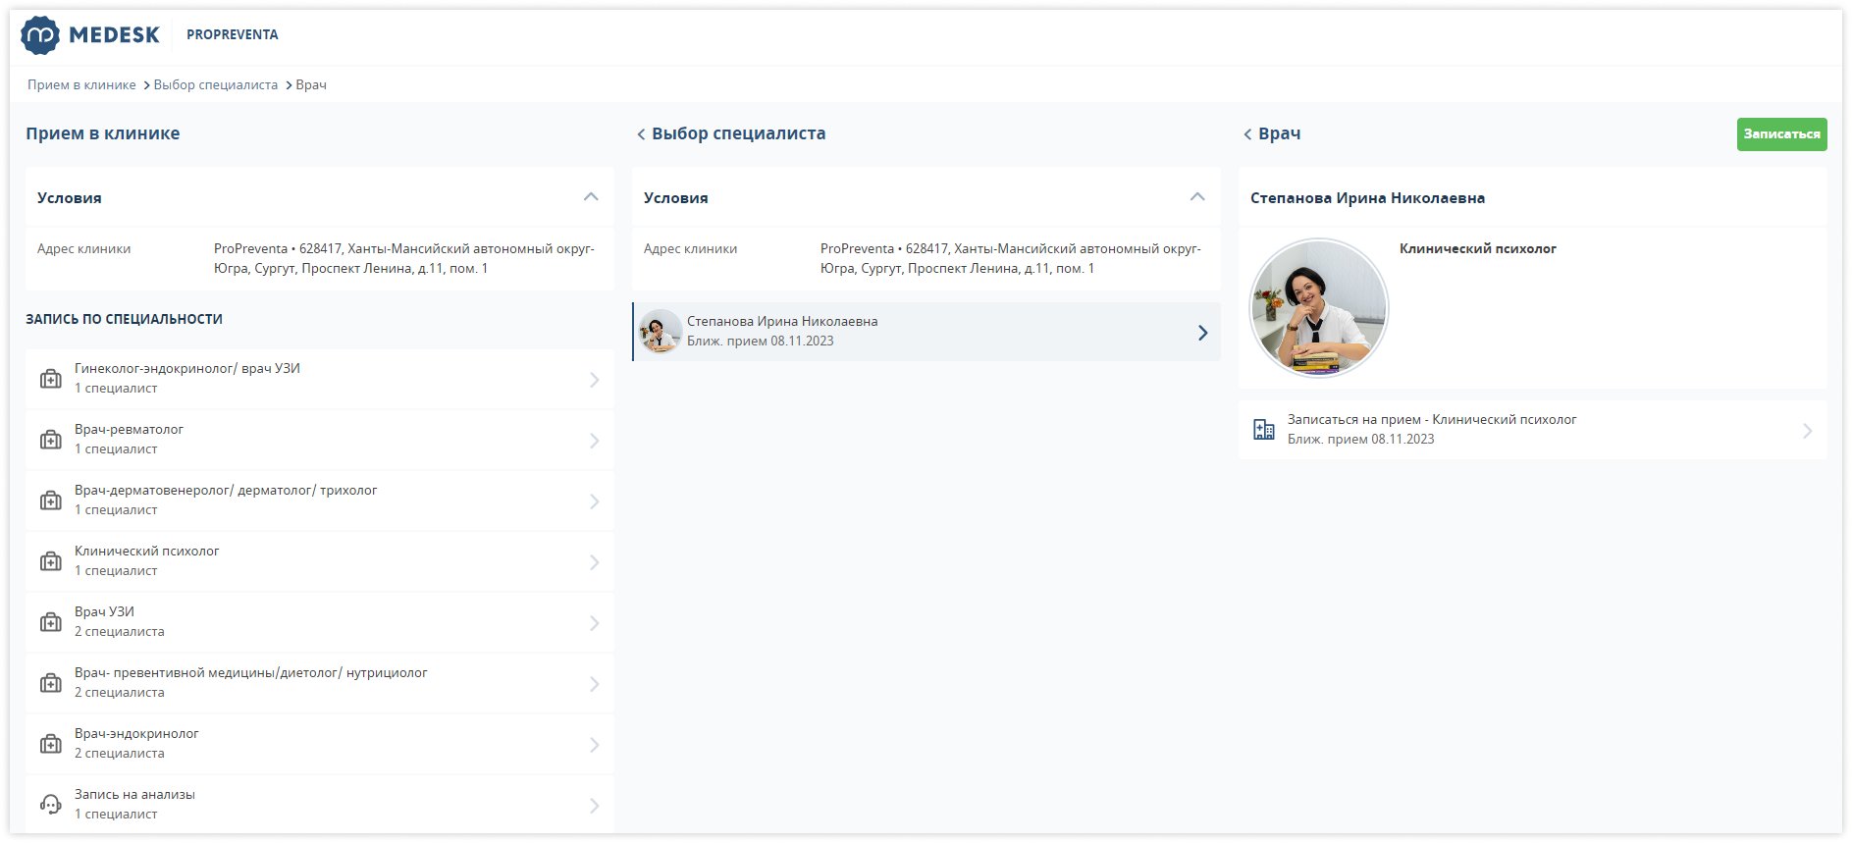Click the medical kit icon beside Клинический психолог
The height and width of the screenshot is (843, 1852).
pos(50,561)
